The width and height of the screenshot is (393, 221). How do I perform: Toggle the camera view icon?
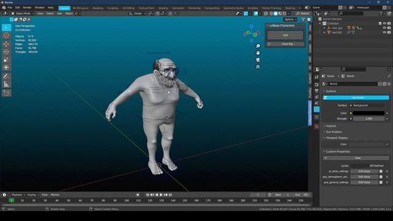click(258, 60)
